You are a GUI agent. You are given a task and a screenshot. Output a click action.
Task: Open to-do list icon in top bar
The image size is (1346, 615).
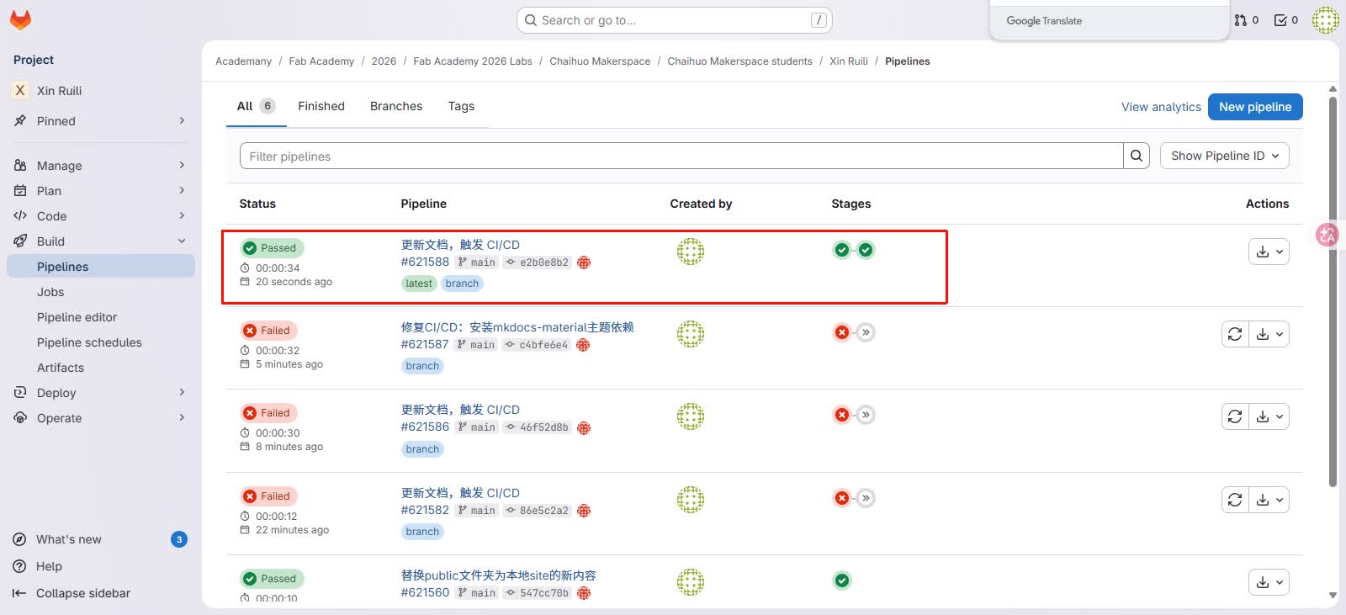[x=1285, y=20]
